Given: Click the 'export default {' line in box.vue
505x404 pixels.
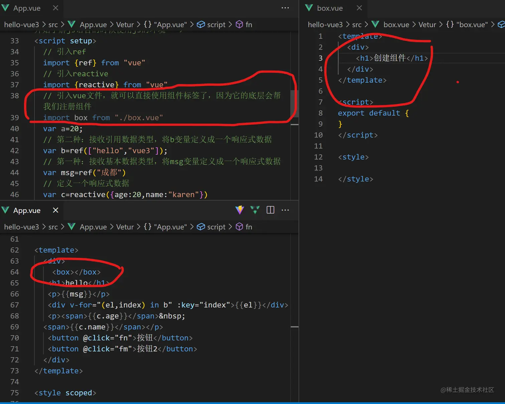Looking at the screenshot, I should point(373,113).
